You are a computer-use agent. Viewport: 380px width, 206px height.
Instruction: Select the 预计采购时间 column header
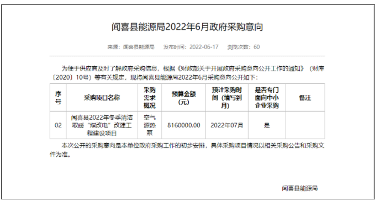[227, 98]
